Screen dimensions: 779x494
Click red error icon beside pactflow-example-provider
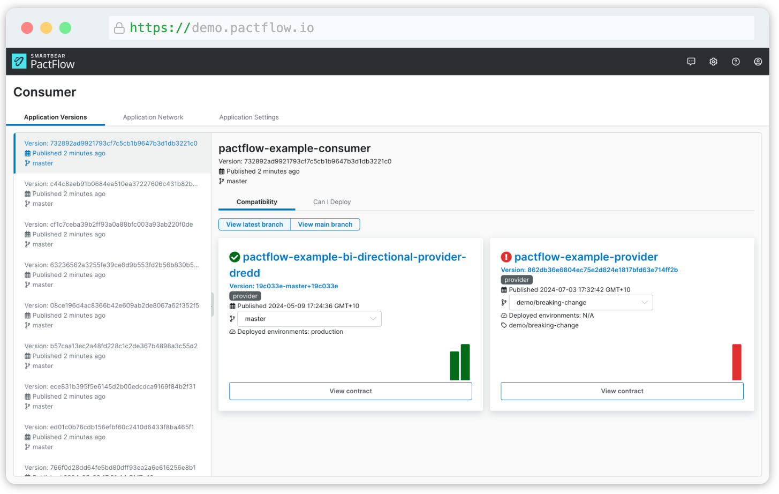[506, 257]
